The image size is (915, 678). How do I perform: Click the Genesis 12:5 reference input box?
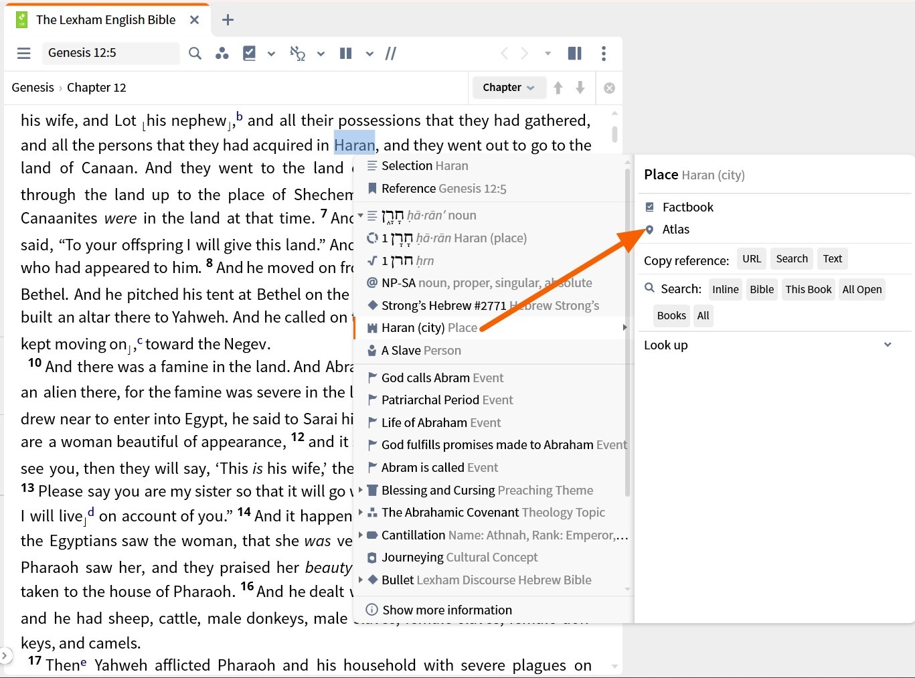click(110, 53)
